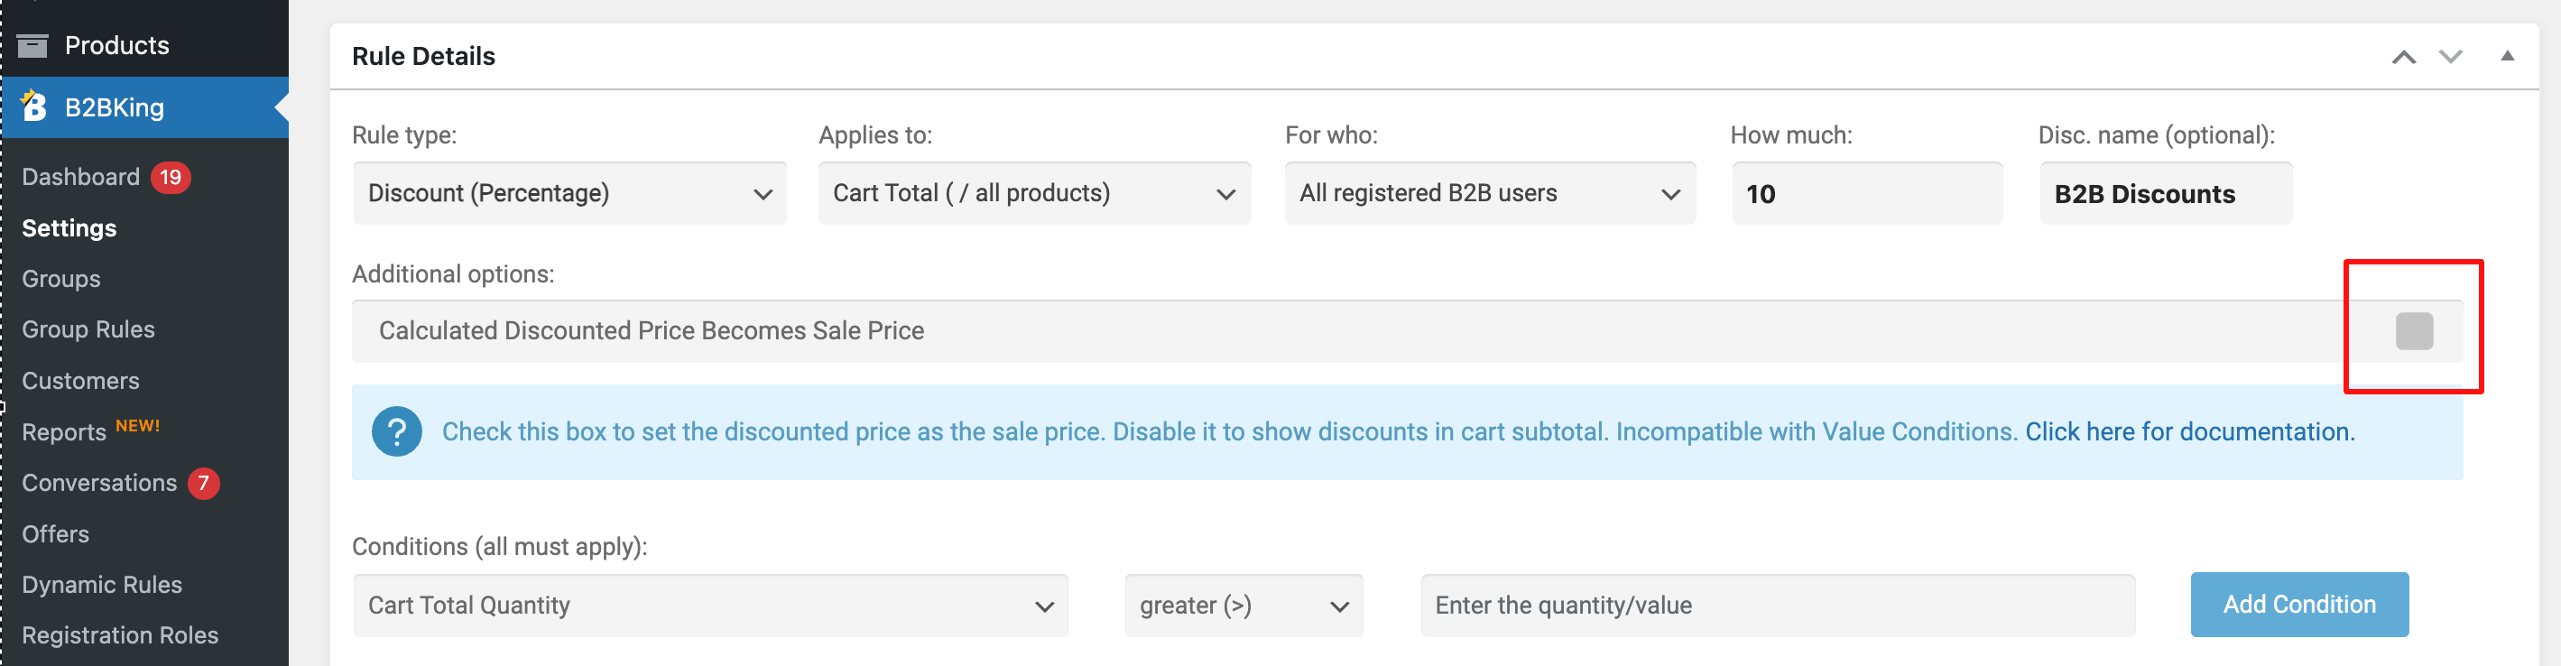The height and width of the screenshot is (666, 2561).
Task: Open the For who dropdown
Action: pos(1489,193)
